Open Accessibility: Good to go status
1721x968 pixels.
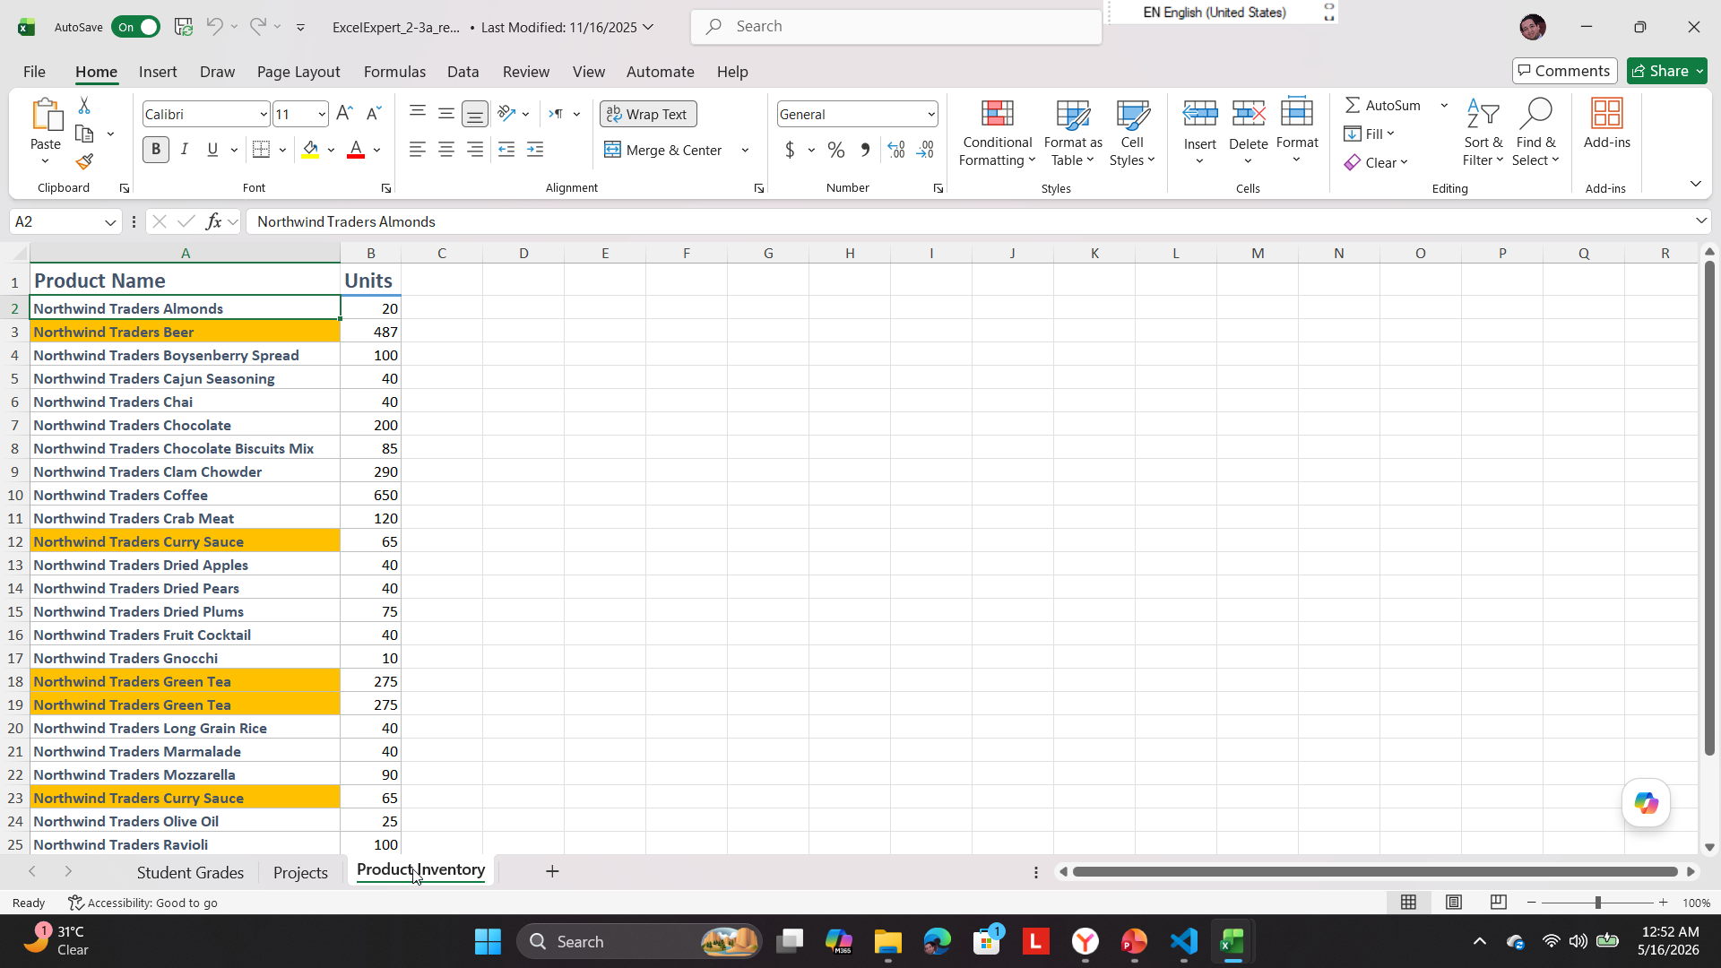[143, 903]
